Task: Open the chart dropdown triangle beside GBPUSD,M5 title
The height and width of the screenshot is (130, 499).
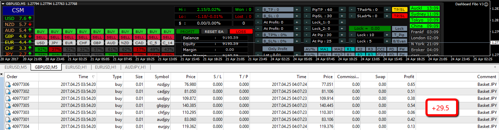Action: click(3, 4)
